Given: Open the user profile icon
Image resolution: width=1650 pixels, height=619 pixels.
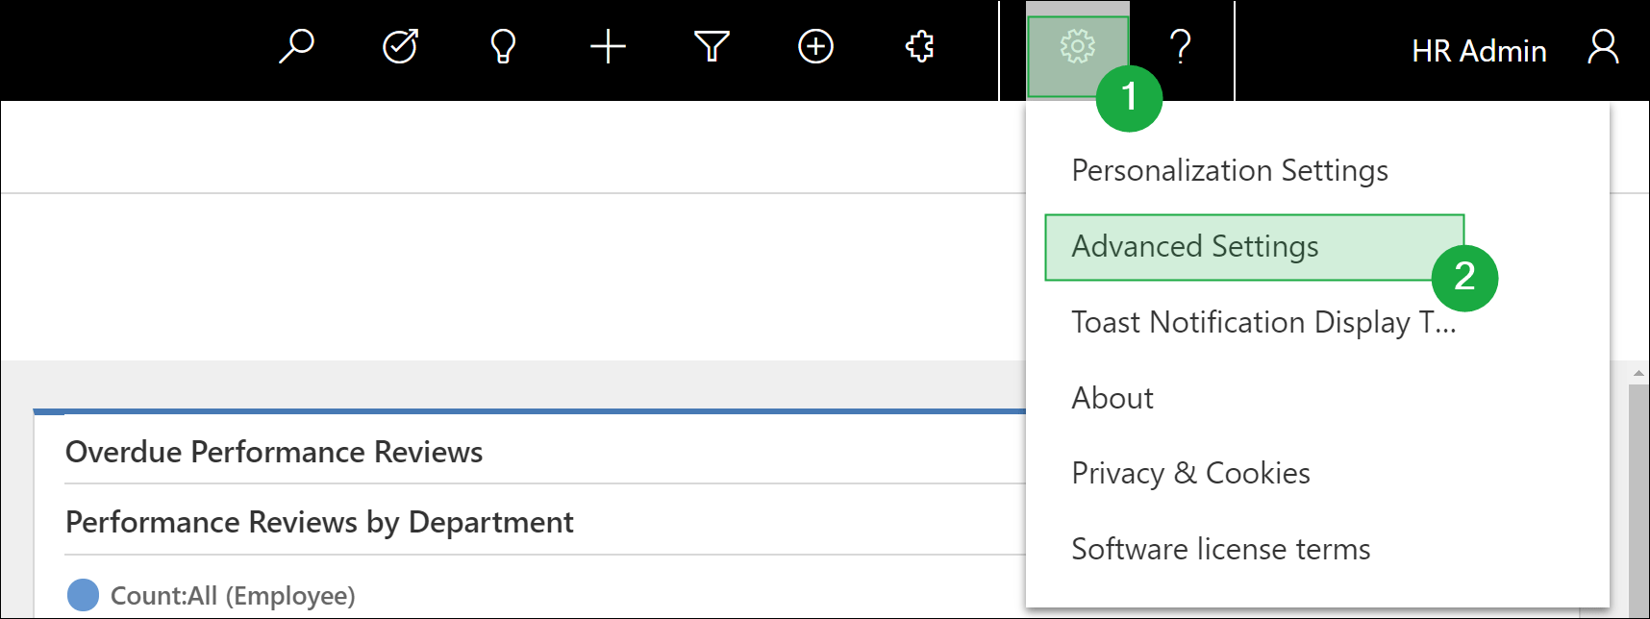Looking at the screenshot, I should [1602, 47].
